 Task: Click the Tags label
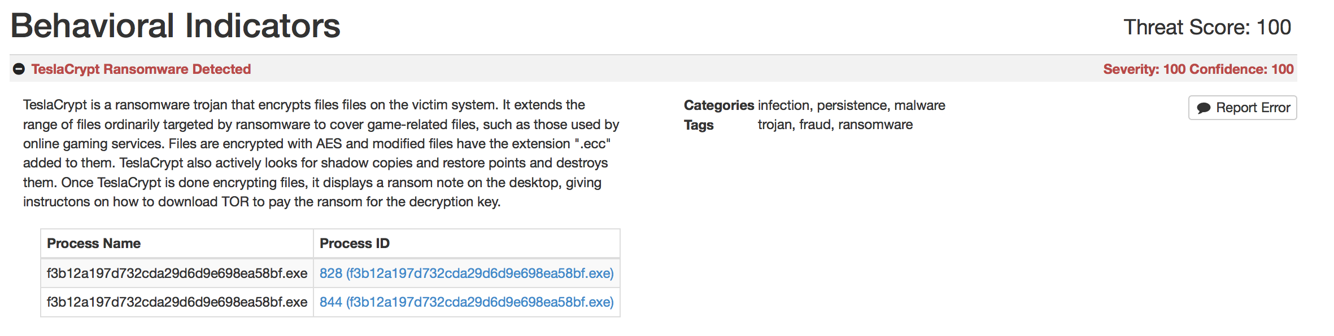point(699,125)
